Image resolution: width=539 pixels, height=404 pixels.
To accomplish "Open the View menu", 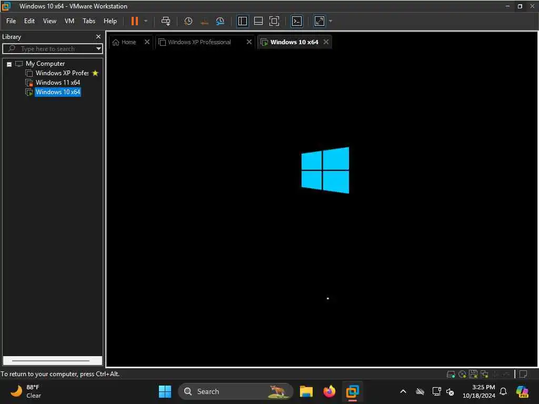I will 49,21.
